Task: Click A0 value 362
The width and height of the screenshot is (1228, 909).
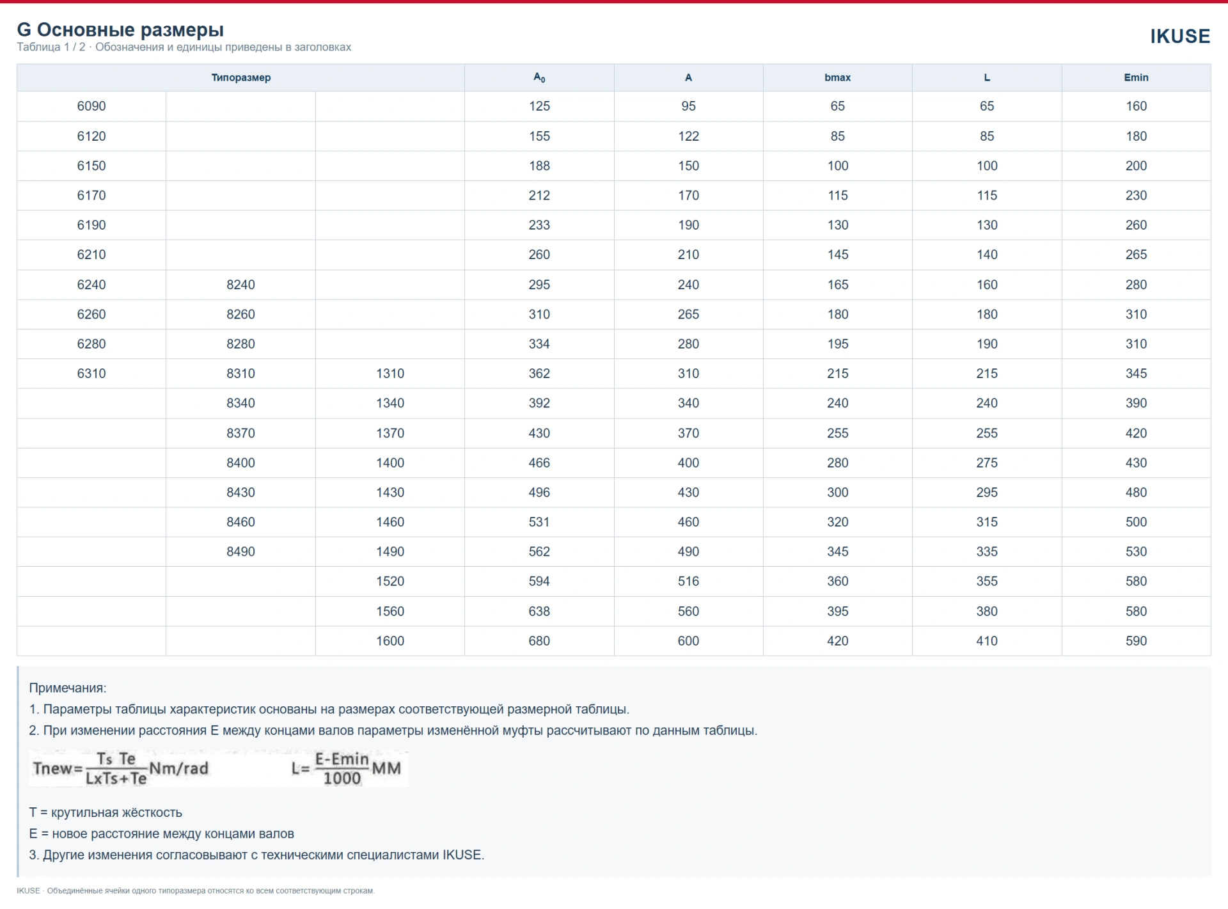Action: pos(539,374)
